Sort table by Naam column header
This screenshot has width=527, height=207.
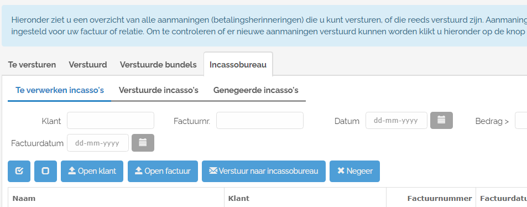(x=24, y=198)
